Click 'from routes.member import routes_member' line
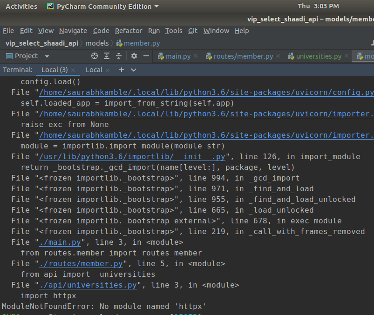Screen dimensions: 374x315 coord(111,253)
